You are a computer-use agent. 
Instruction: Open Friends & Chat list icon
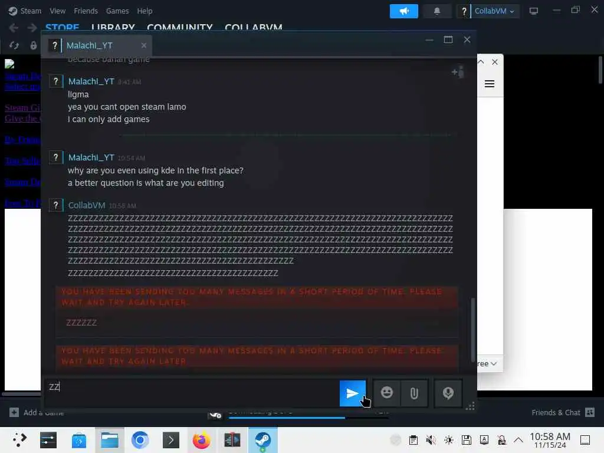(590, 412)
